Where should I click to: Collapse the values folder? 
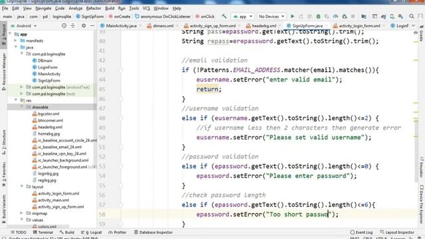pyautogui.click(x=22, y=220)
